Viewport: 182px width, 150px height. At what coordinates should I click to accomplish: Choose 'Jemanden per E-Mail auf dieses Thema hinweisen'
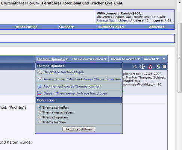(x=82, y=79)
